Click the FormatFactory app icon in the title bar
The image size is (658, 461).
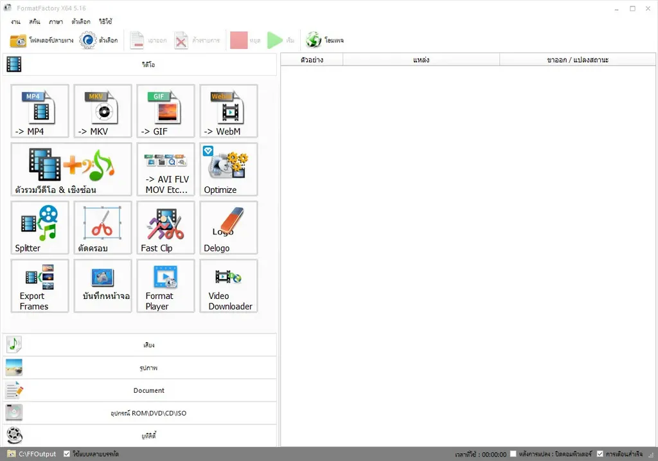pyautogui.click(x=8, y=8)
